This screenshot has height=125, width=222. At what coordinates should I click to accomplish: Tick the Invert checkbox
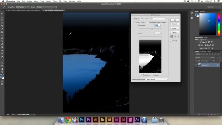(171, 41)
